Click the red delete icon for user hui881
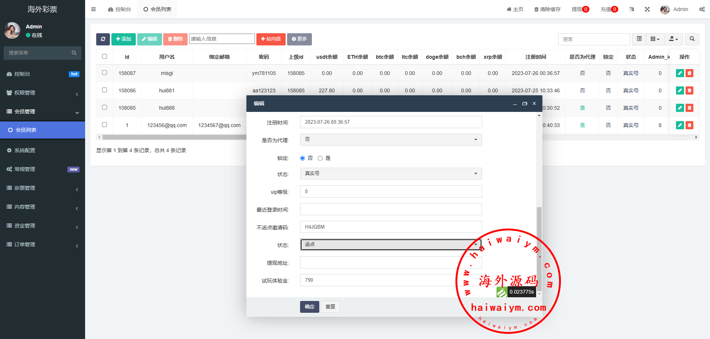This screenshot has width=710, height=339. click(689, 90)
